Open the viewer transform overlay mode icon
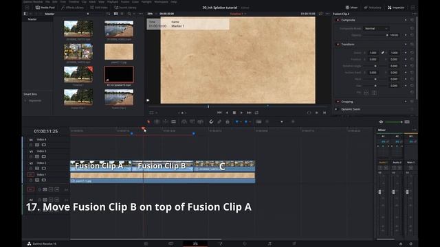This screenshot has height=247, width=440. coord(151,113)
